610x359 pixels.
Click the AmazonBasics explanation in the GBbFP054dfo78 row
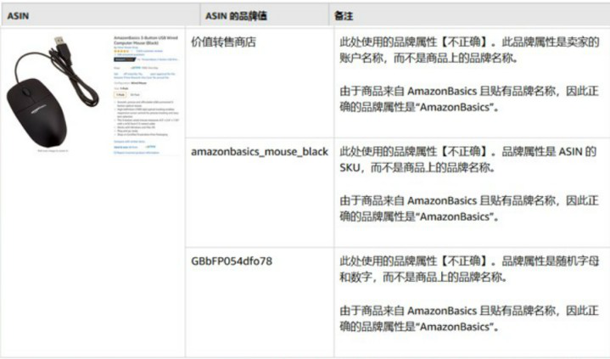point(469,318)
